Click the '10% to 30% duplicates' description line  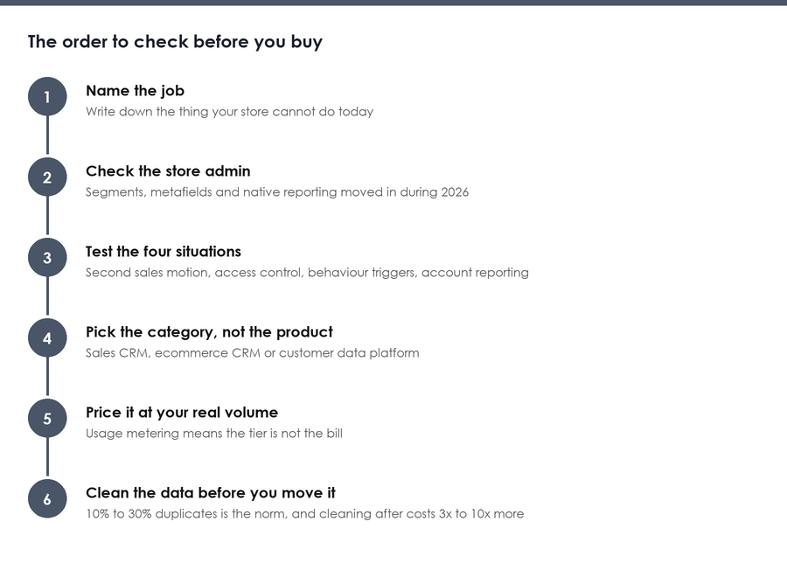304,514
